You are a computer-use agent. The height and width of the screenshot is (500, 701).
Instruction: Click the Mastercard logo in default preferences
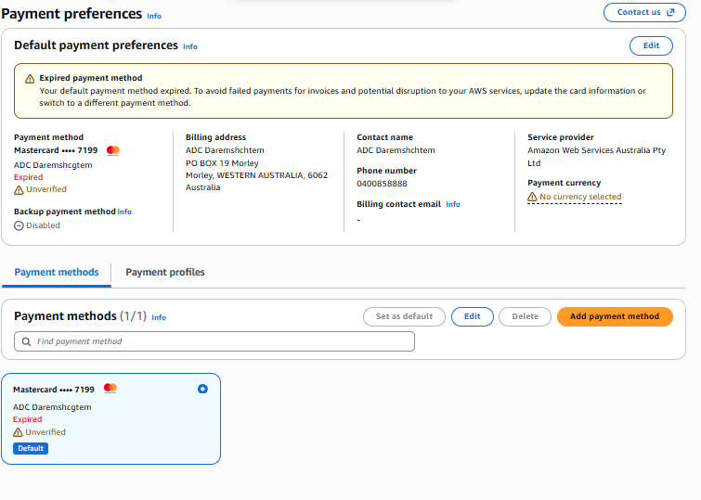coord(113,150)
